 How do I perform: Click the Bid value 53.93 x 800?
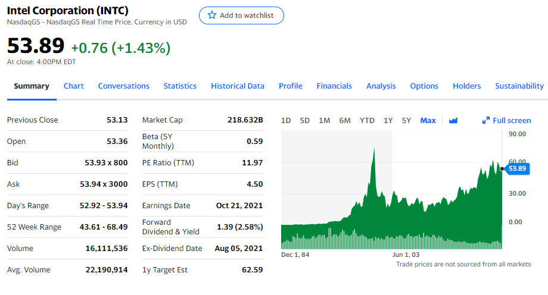click(106, 163)
